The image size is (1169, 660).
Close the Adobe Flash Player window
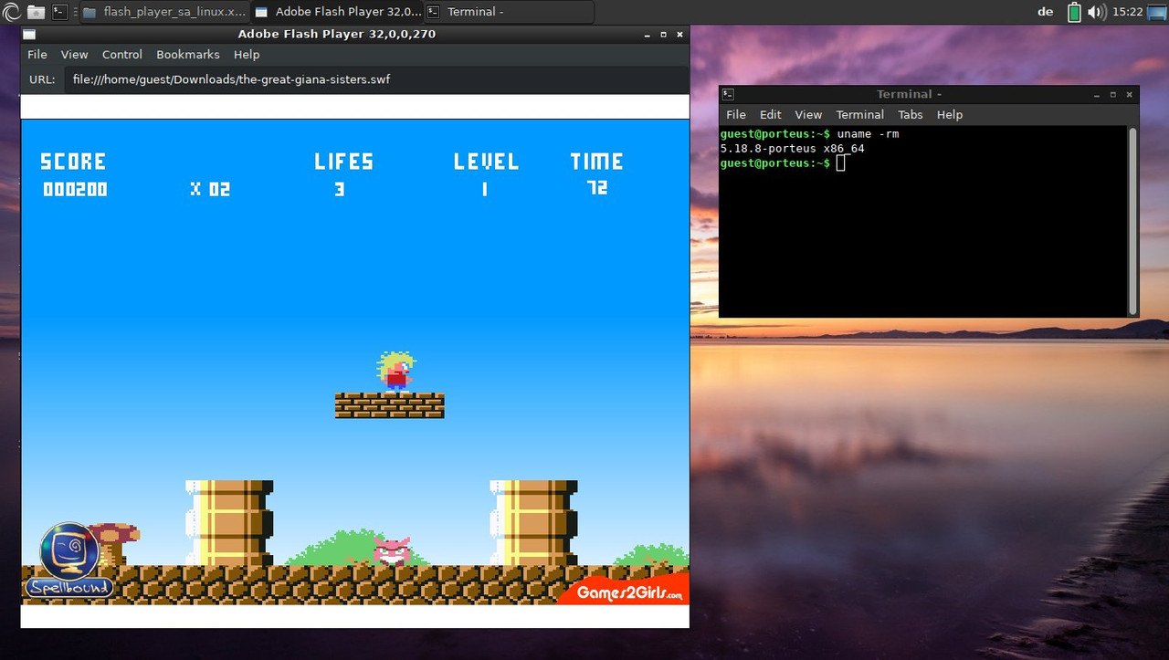[679, 35]
